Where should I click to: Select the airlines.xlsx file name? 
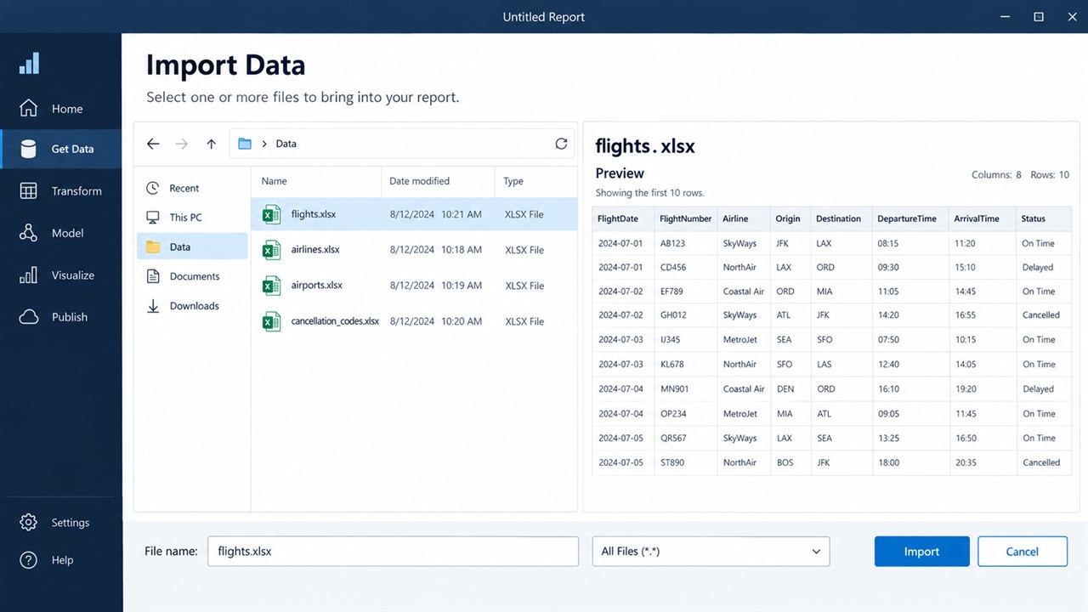pyautogui.click(x=315, y=250)
